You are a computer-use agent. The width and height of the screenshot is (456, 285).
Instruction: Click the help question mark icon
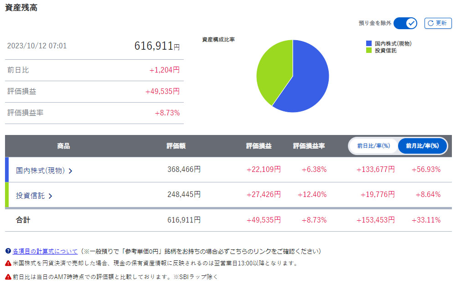coord(8,251)
